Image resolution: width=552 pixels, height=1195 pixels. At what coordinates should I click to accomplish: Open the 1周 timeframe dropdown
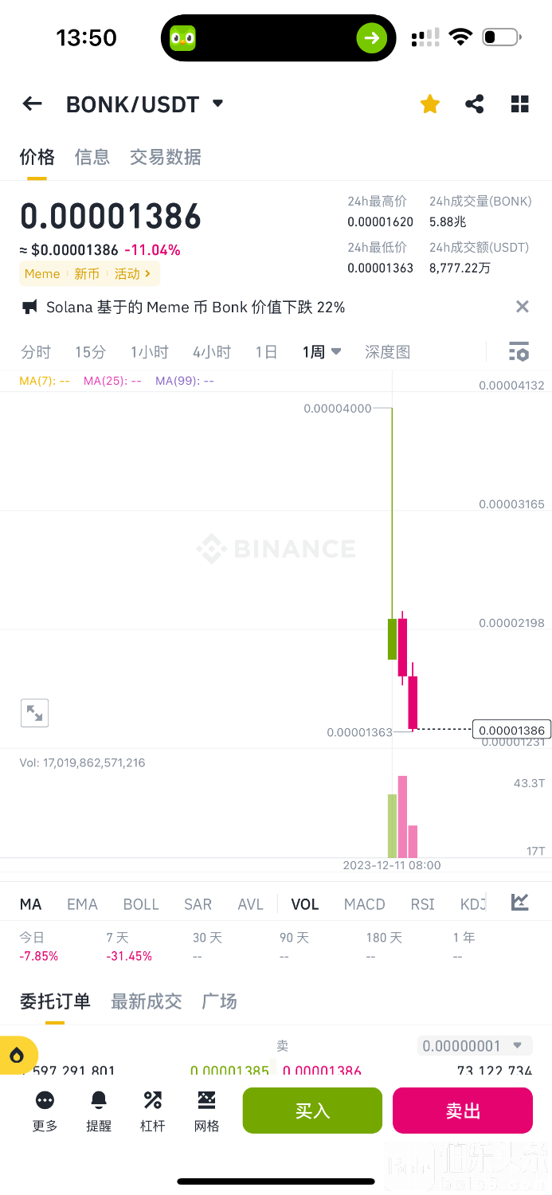(322, 351)
